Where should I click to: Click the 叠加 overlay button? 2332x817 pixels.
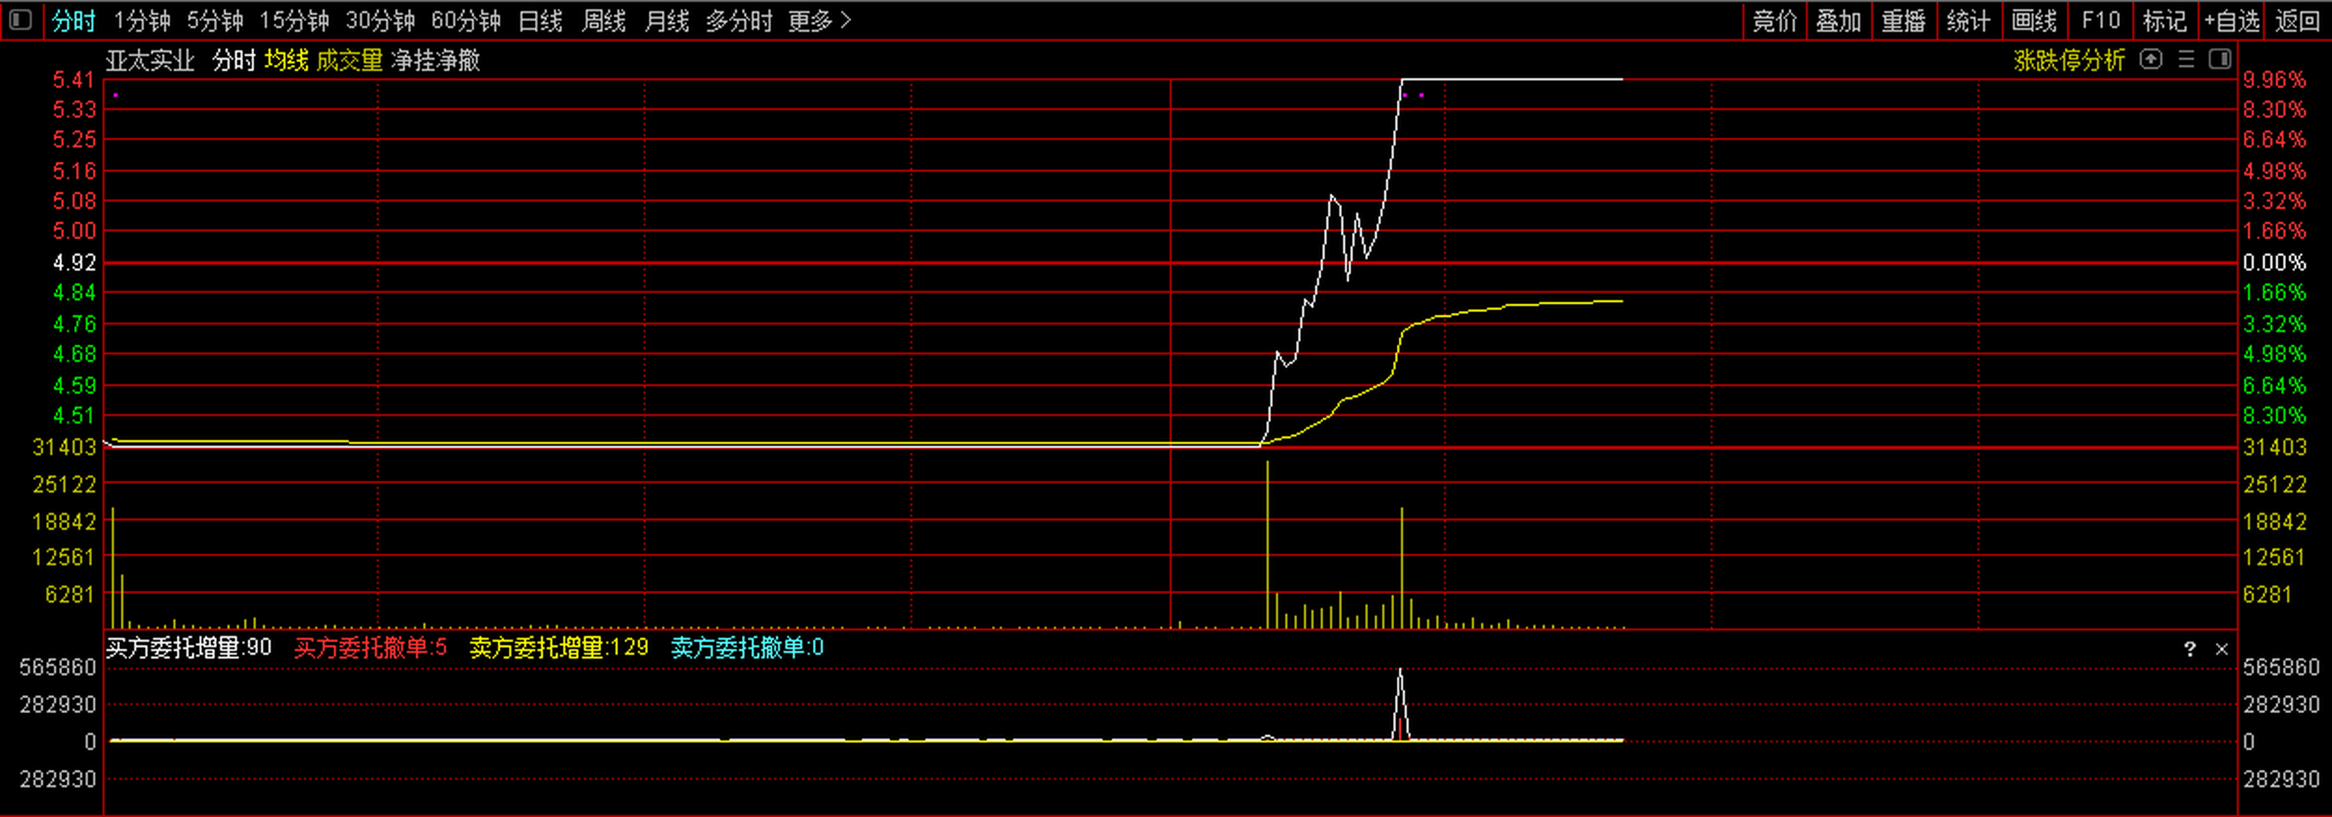point(1839,21)
